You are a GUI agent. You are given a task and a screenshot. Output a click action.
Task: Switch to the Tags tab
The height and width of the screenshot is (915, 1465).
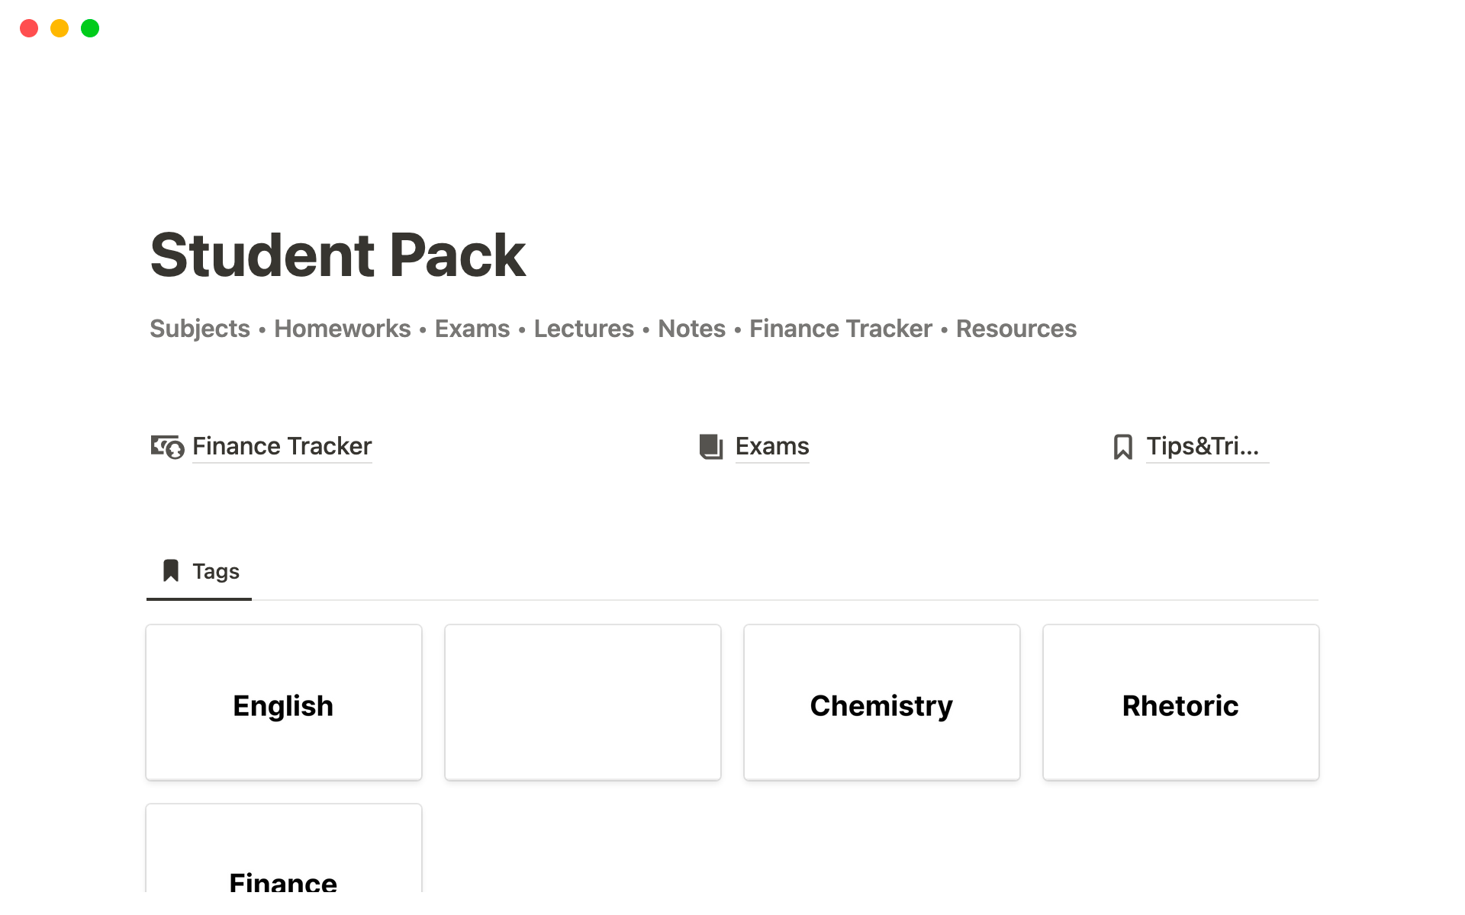(215, 571)
